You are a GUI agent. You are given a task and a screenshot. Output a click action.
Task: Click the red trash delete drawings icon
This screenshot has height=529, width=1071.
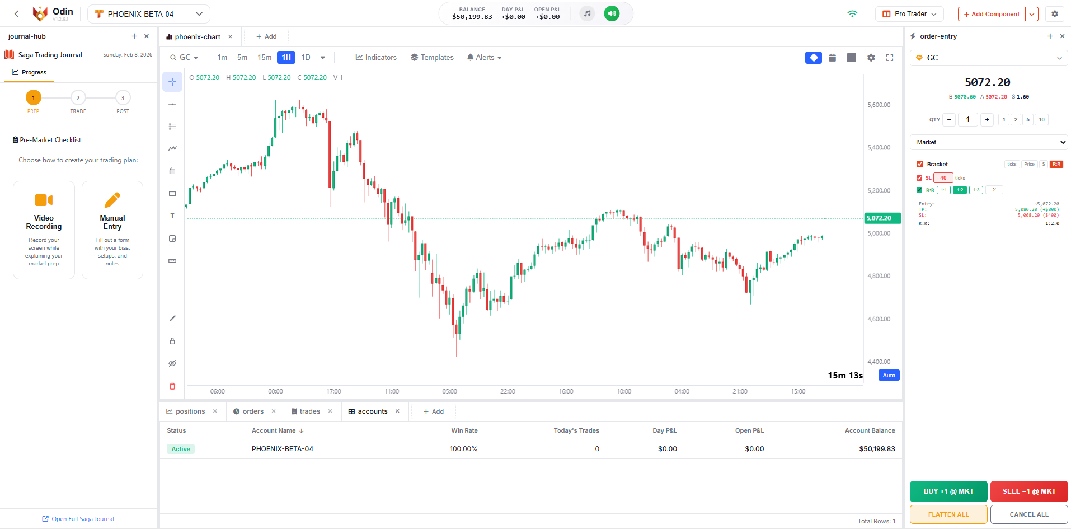pyautogui.click(x=172, y=386)
